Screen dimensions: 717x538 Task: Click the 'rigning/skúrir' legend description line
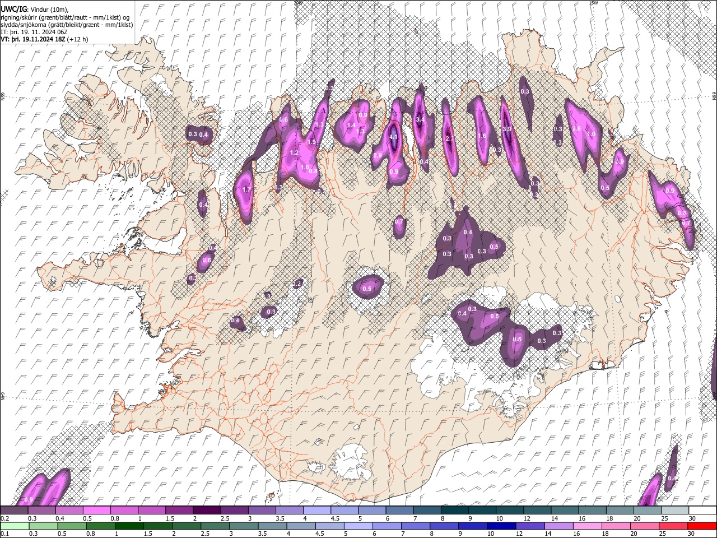click(x=66, y=17)
